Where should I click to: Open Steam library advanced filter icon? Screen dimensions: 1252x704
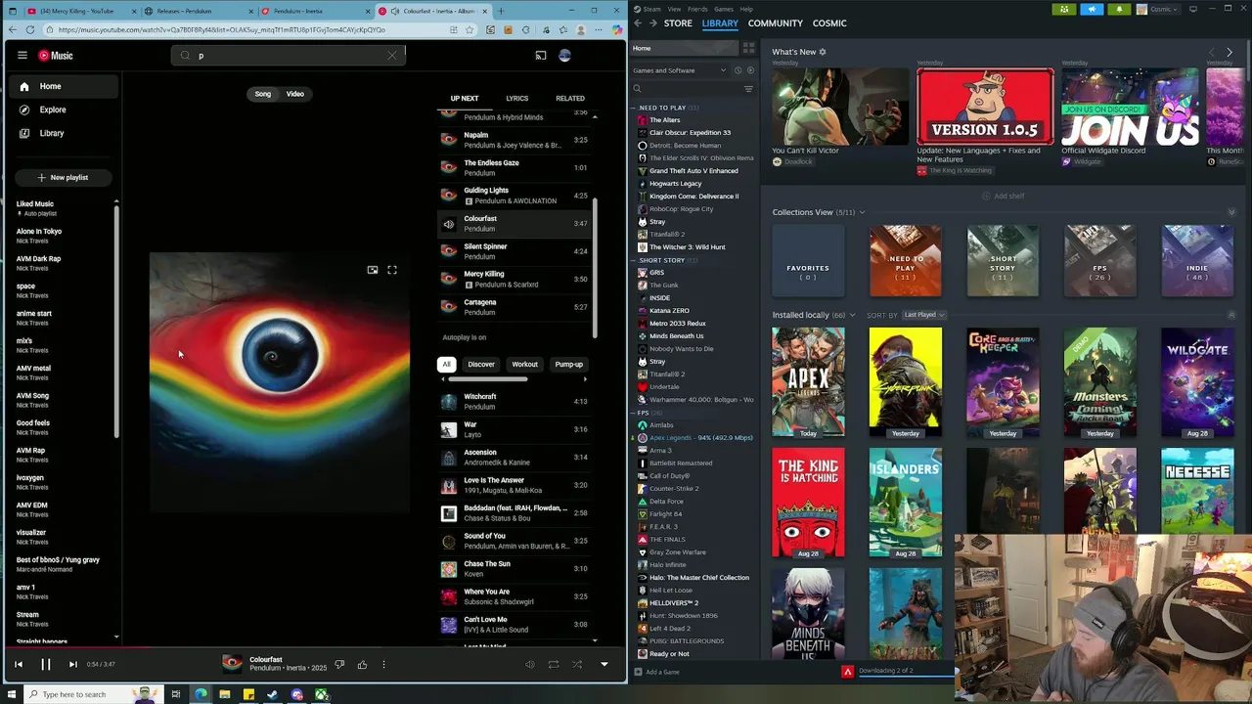[x=748, y=89]
